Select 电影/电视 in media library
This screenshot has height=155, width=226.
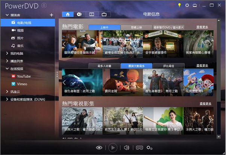tap(28, 23)
